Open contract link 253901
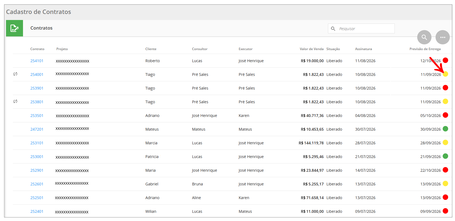The image size is (455, 221). 37,88
